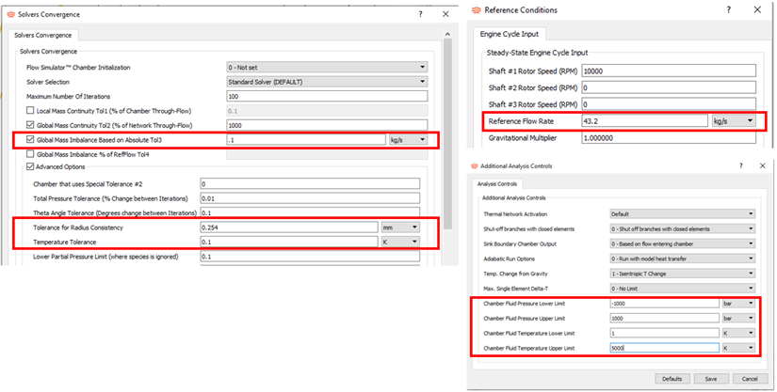Click help question mark in Reference Conditions
The width and height of the screenshot is (777, 392).
727,10
